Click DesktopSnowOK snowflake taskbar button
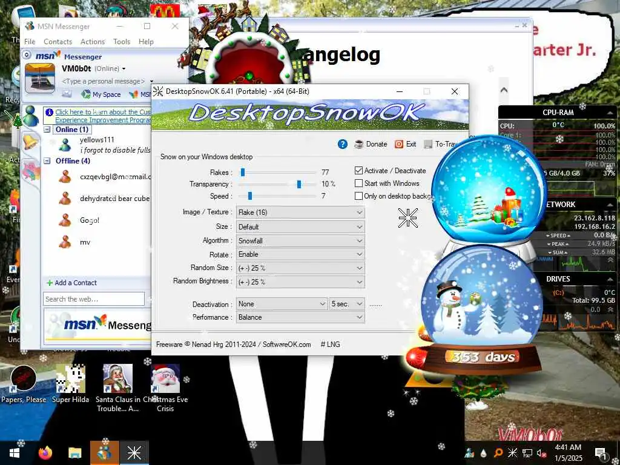This screenshot has height=465, width=620. (134, 453)
